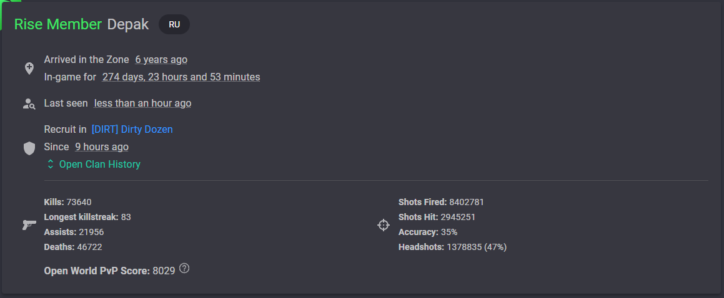
Task: Click the Rise Member rank label
Action: point(58,24)
